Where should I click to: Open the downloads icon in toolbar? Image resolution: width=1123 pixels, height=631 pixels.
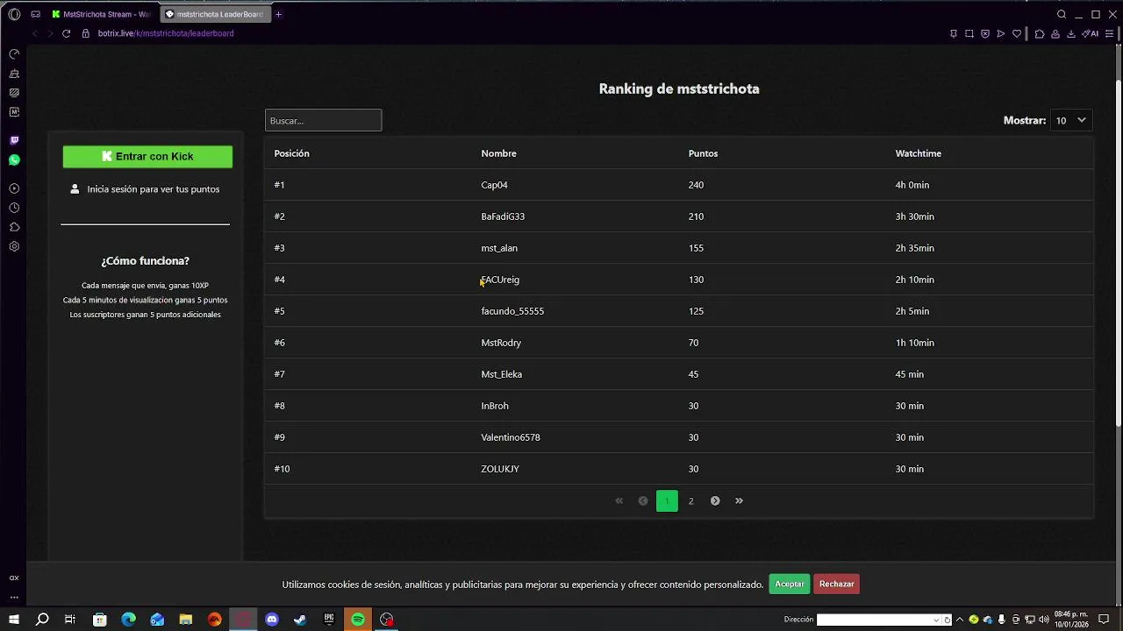pyautogui.click(x=1071, y=33)
